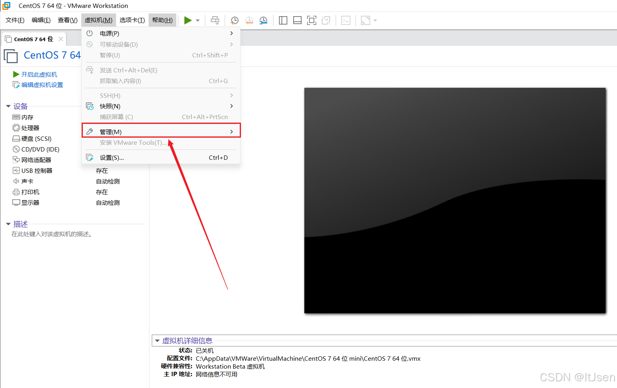617x388 pixels.
Task: Click the stretch guest display toolbar icon
Action: tap(365, 20)
